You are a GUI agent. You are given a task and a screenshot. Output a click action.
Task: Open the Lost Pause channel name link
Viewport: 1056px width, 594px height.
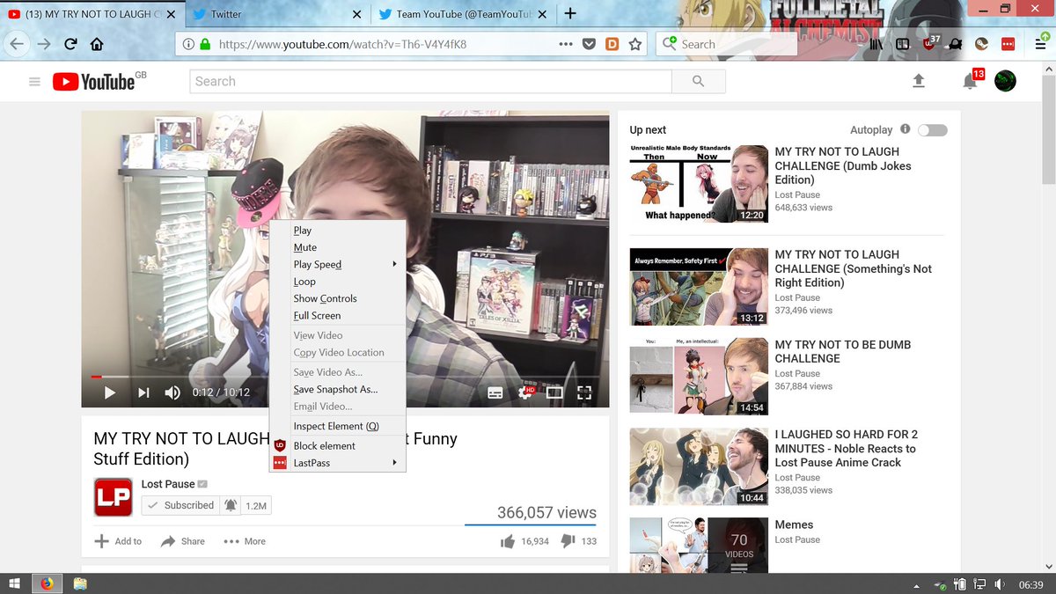[168, 484]
